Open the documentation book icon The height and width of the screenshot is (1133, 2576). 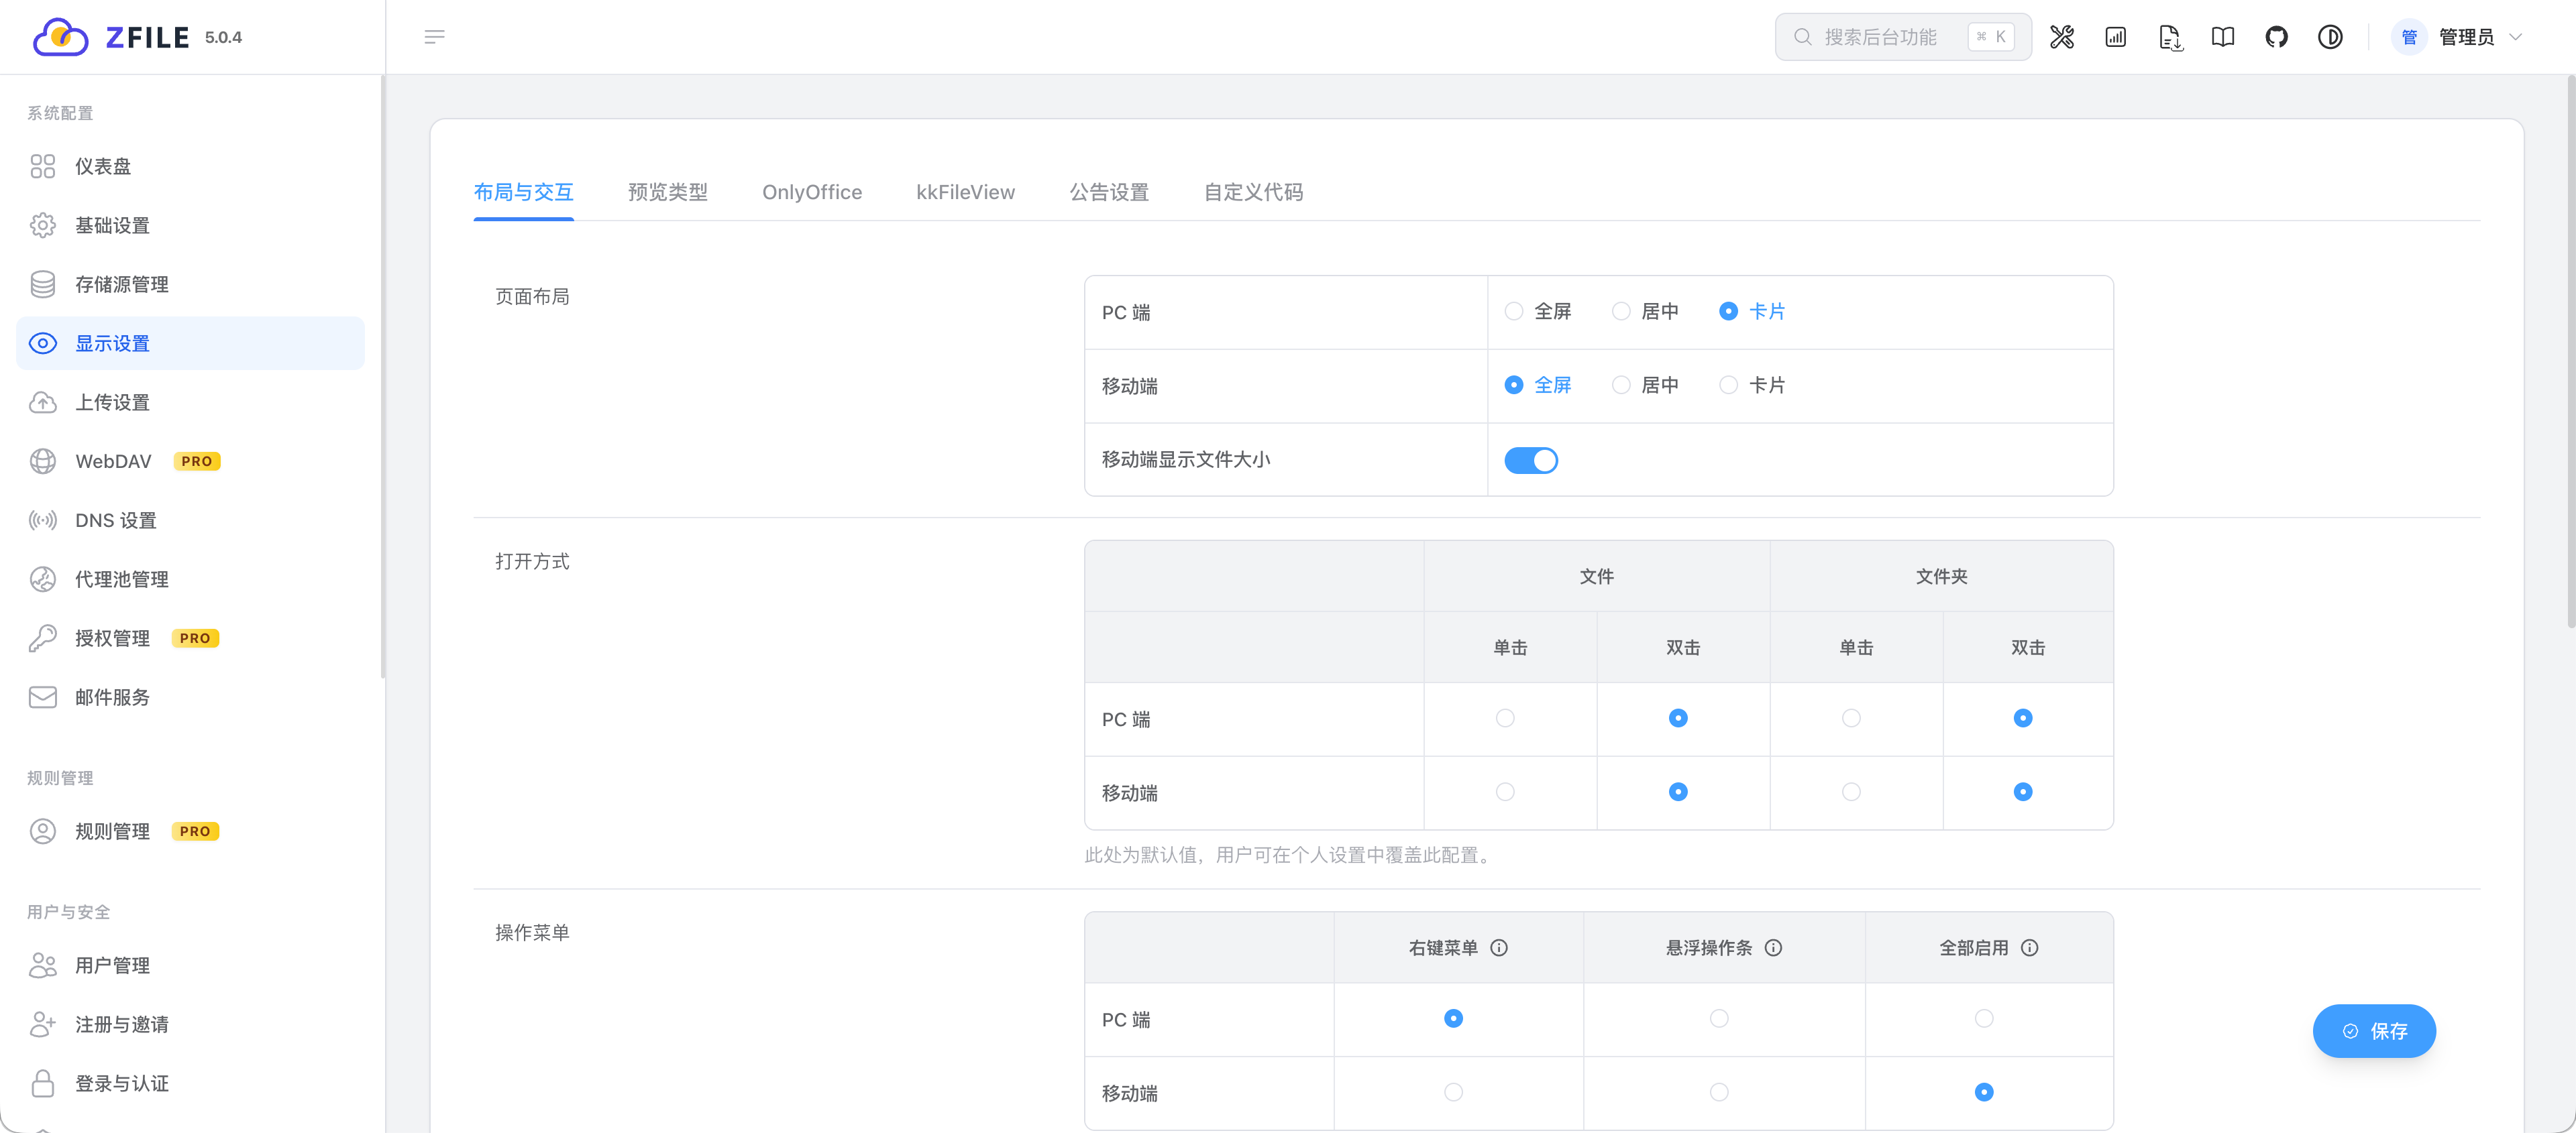[2223, 37]
